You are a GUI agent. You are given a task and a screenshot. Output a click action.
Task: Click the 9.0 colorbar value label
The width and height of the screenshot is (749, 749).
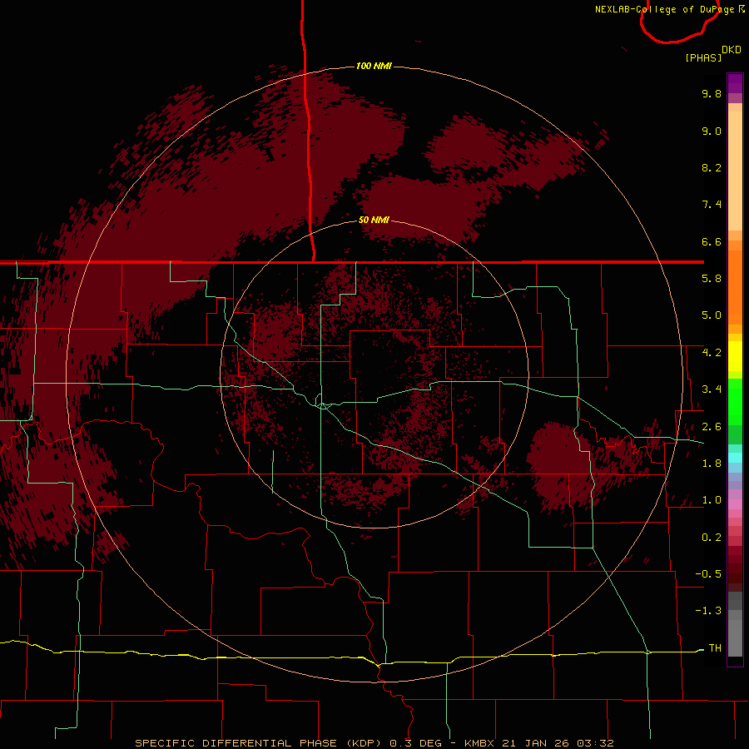(x=712, y=131)
